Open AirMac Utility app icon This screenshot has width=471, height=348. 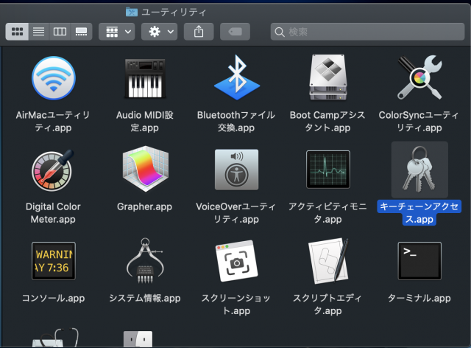point(54,78)
